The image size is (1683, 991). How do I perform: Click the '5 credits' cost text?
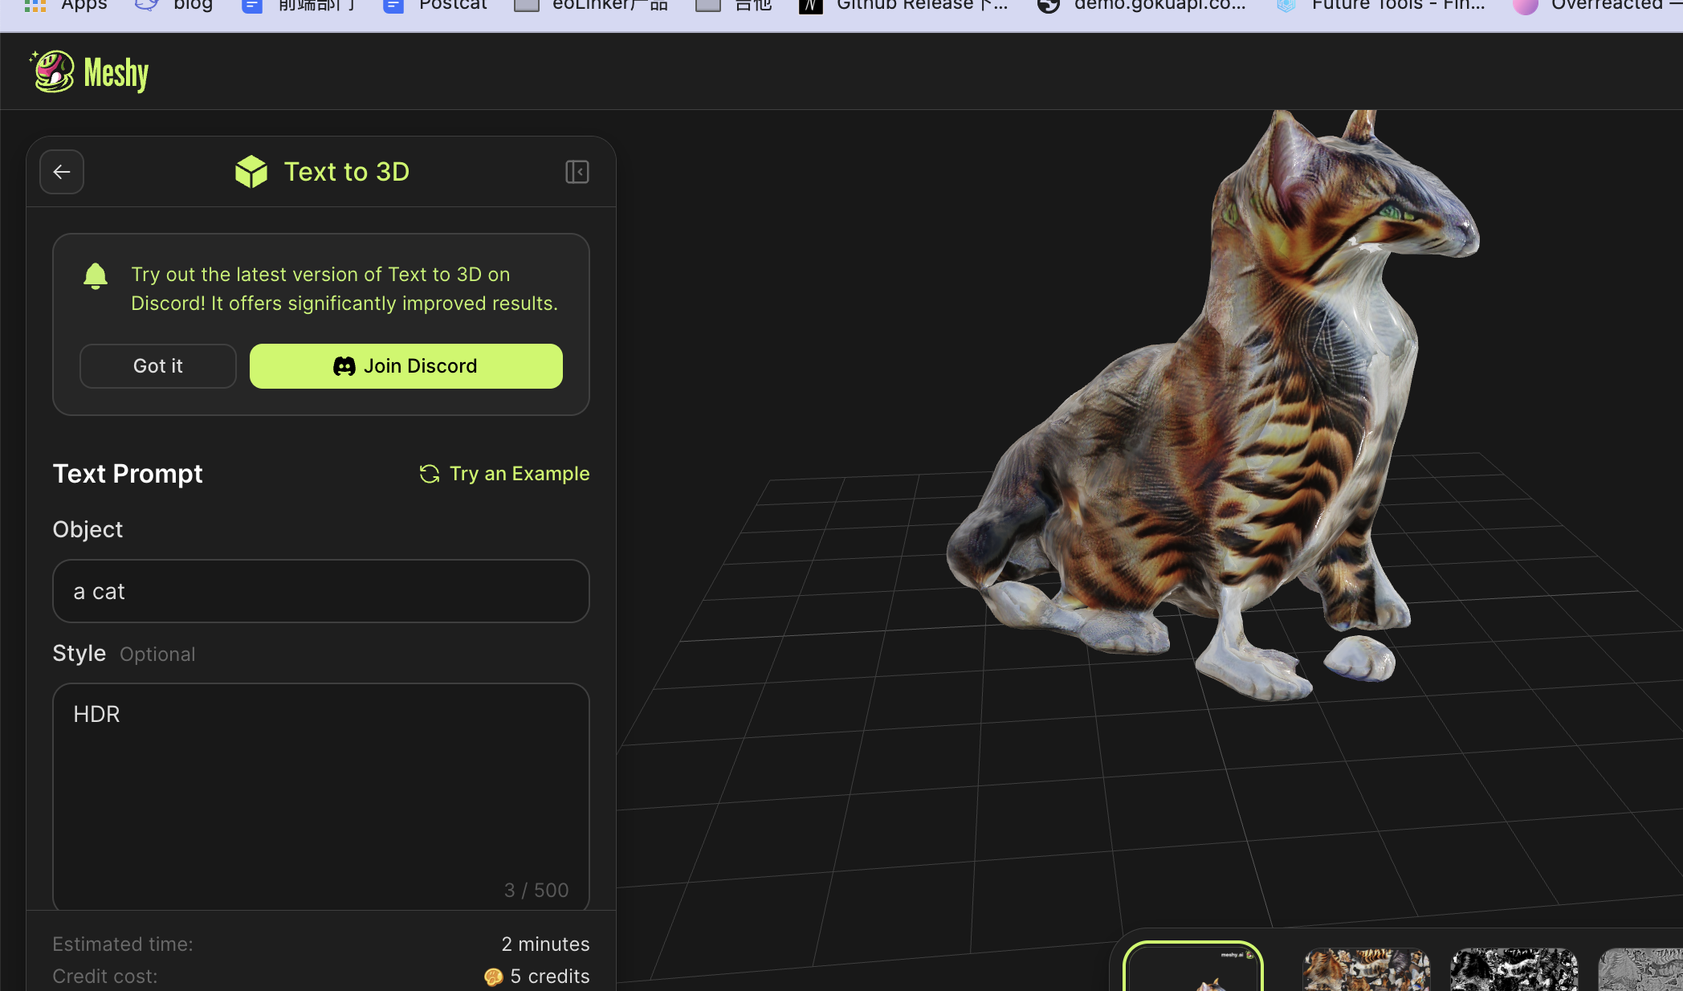(x=550, y=977)
